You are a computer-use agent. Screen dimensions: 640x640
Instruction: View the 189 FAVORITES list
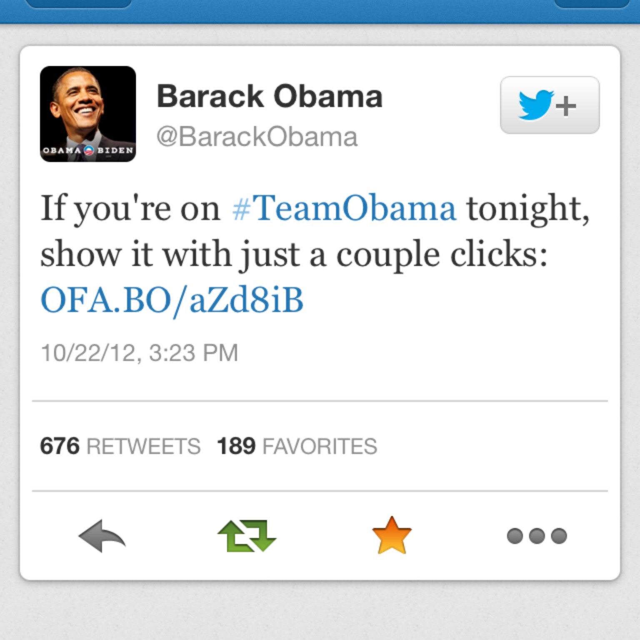click(x=297, y=446)
